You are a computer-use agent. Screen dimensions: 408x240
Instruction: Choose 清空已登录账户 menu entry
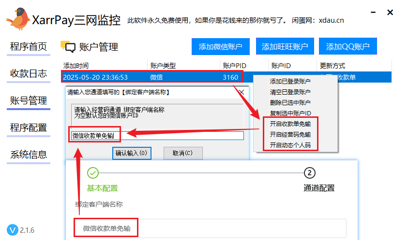290,92
